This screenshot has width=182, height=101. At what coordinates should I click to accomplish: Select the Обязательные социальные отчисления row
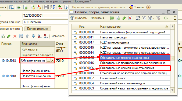coord(121,68)
